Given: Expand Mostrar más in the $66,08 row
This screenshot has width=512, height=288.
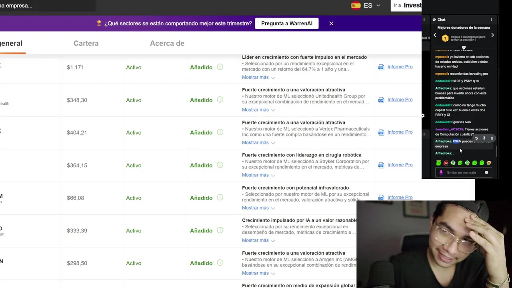Looking at the screenshot, I should (258, 208).
